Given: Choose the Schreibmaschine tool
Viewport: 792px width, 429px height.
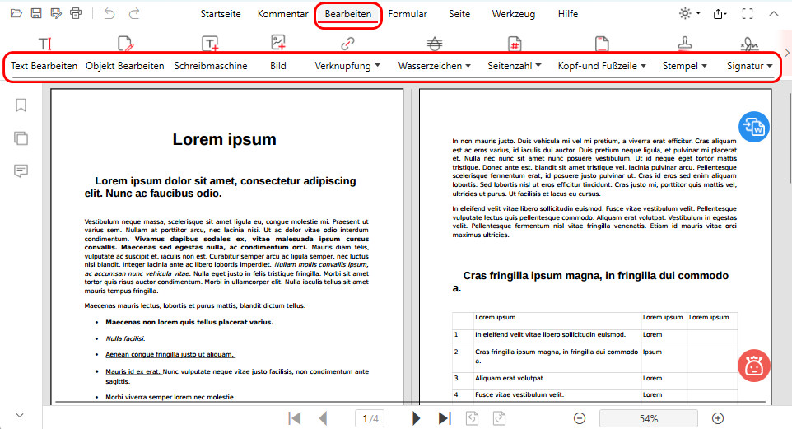Looking at the screenshot, I should tap(211, 66).
